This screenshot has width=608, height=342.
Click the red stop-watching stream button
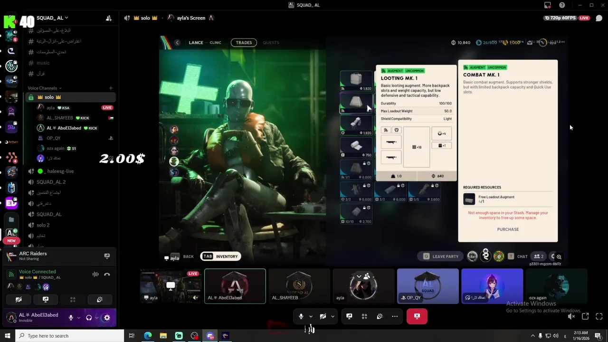[417, 316]
